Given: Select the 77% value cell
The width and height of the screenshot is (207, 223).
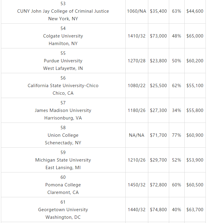Looking at the screenshot, I should point(176,135).
